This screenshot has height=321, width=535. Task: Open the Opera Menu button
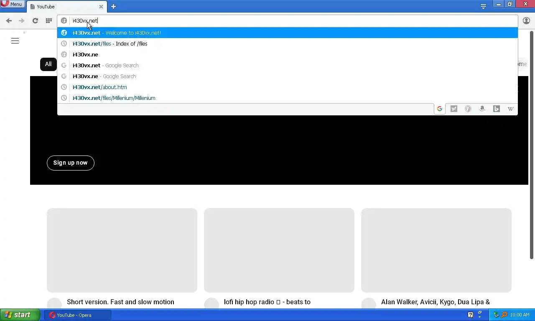tap(12, 4)
